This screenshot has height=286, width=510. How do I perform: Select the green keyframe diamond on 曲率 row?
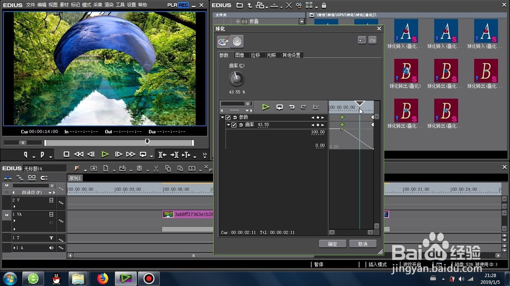point(342,125)
